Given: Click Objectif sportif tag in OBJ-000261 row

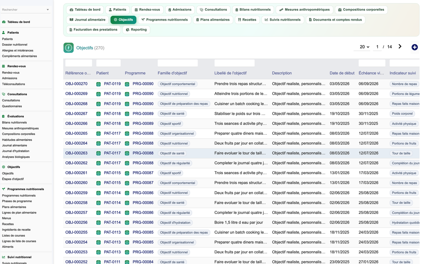Looking at the screenshot, I should pos(170,173).
